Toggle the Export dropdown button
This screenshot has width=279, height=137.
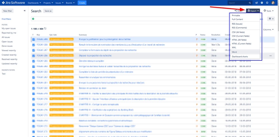(253, 11)
